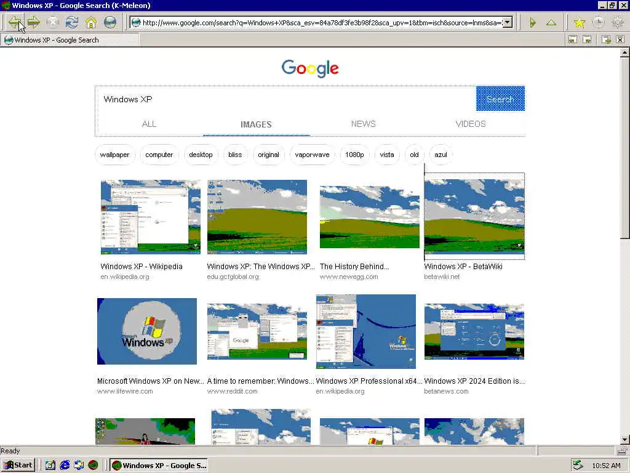Click the Microsoft Windows XP on New... link
Viewport: 630px width, 473px height.
click(x=151, y=381)
